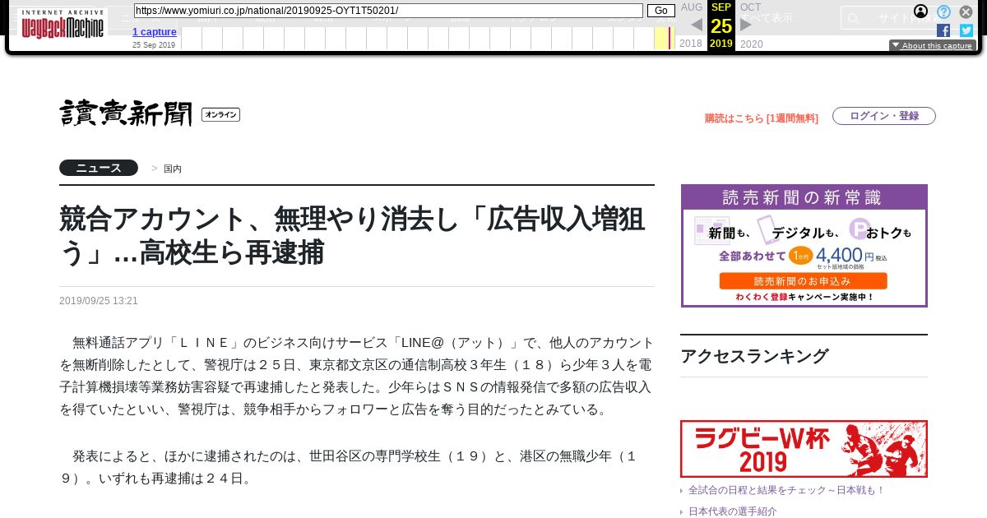Share this capture on Twitter
Screen dimensions: 987x518
(x=966, y=30)
